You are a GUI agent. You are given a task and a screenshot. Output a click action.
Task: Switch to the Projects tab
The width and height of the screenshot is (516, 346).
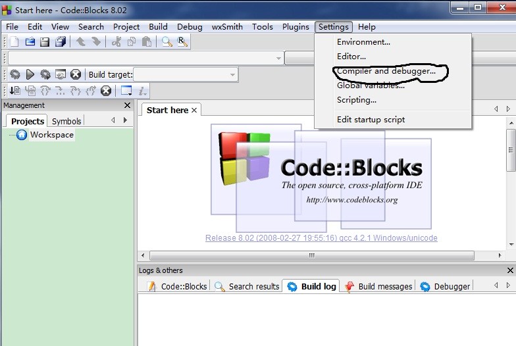(x=28, y=121)
